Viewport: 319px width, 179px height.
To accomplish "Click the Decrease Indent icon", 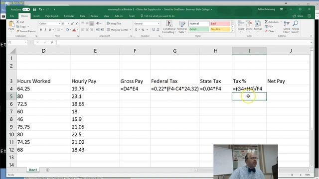I will [98, 30].
